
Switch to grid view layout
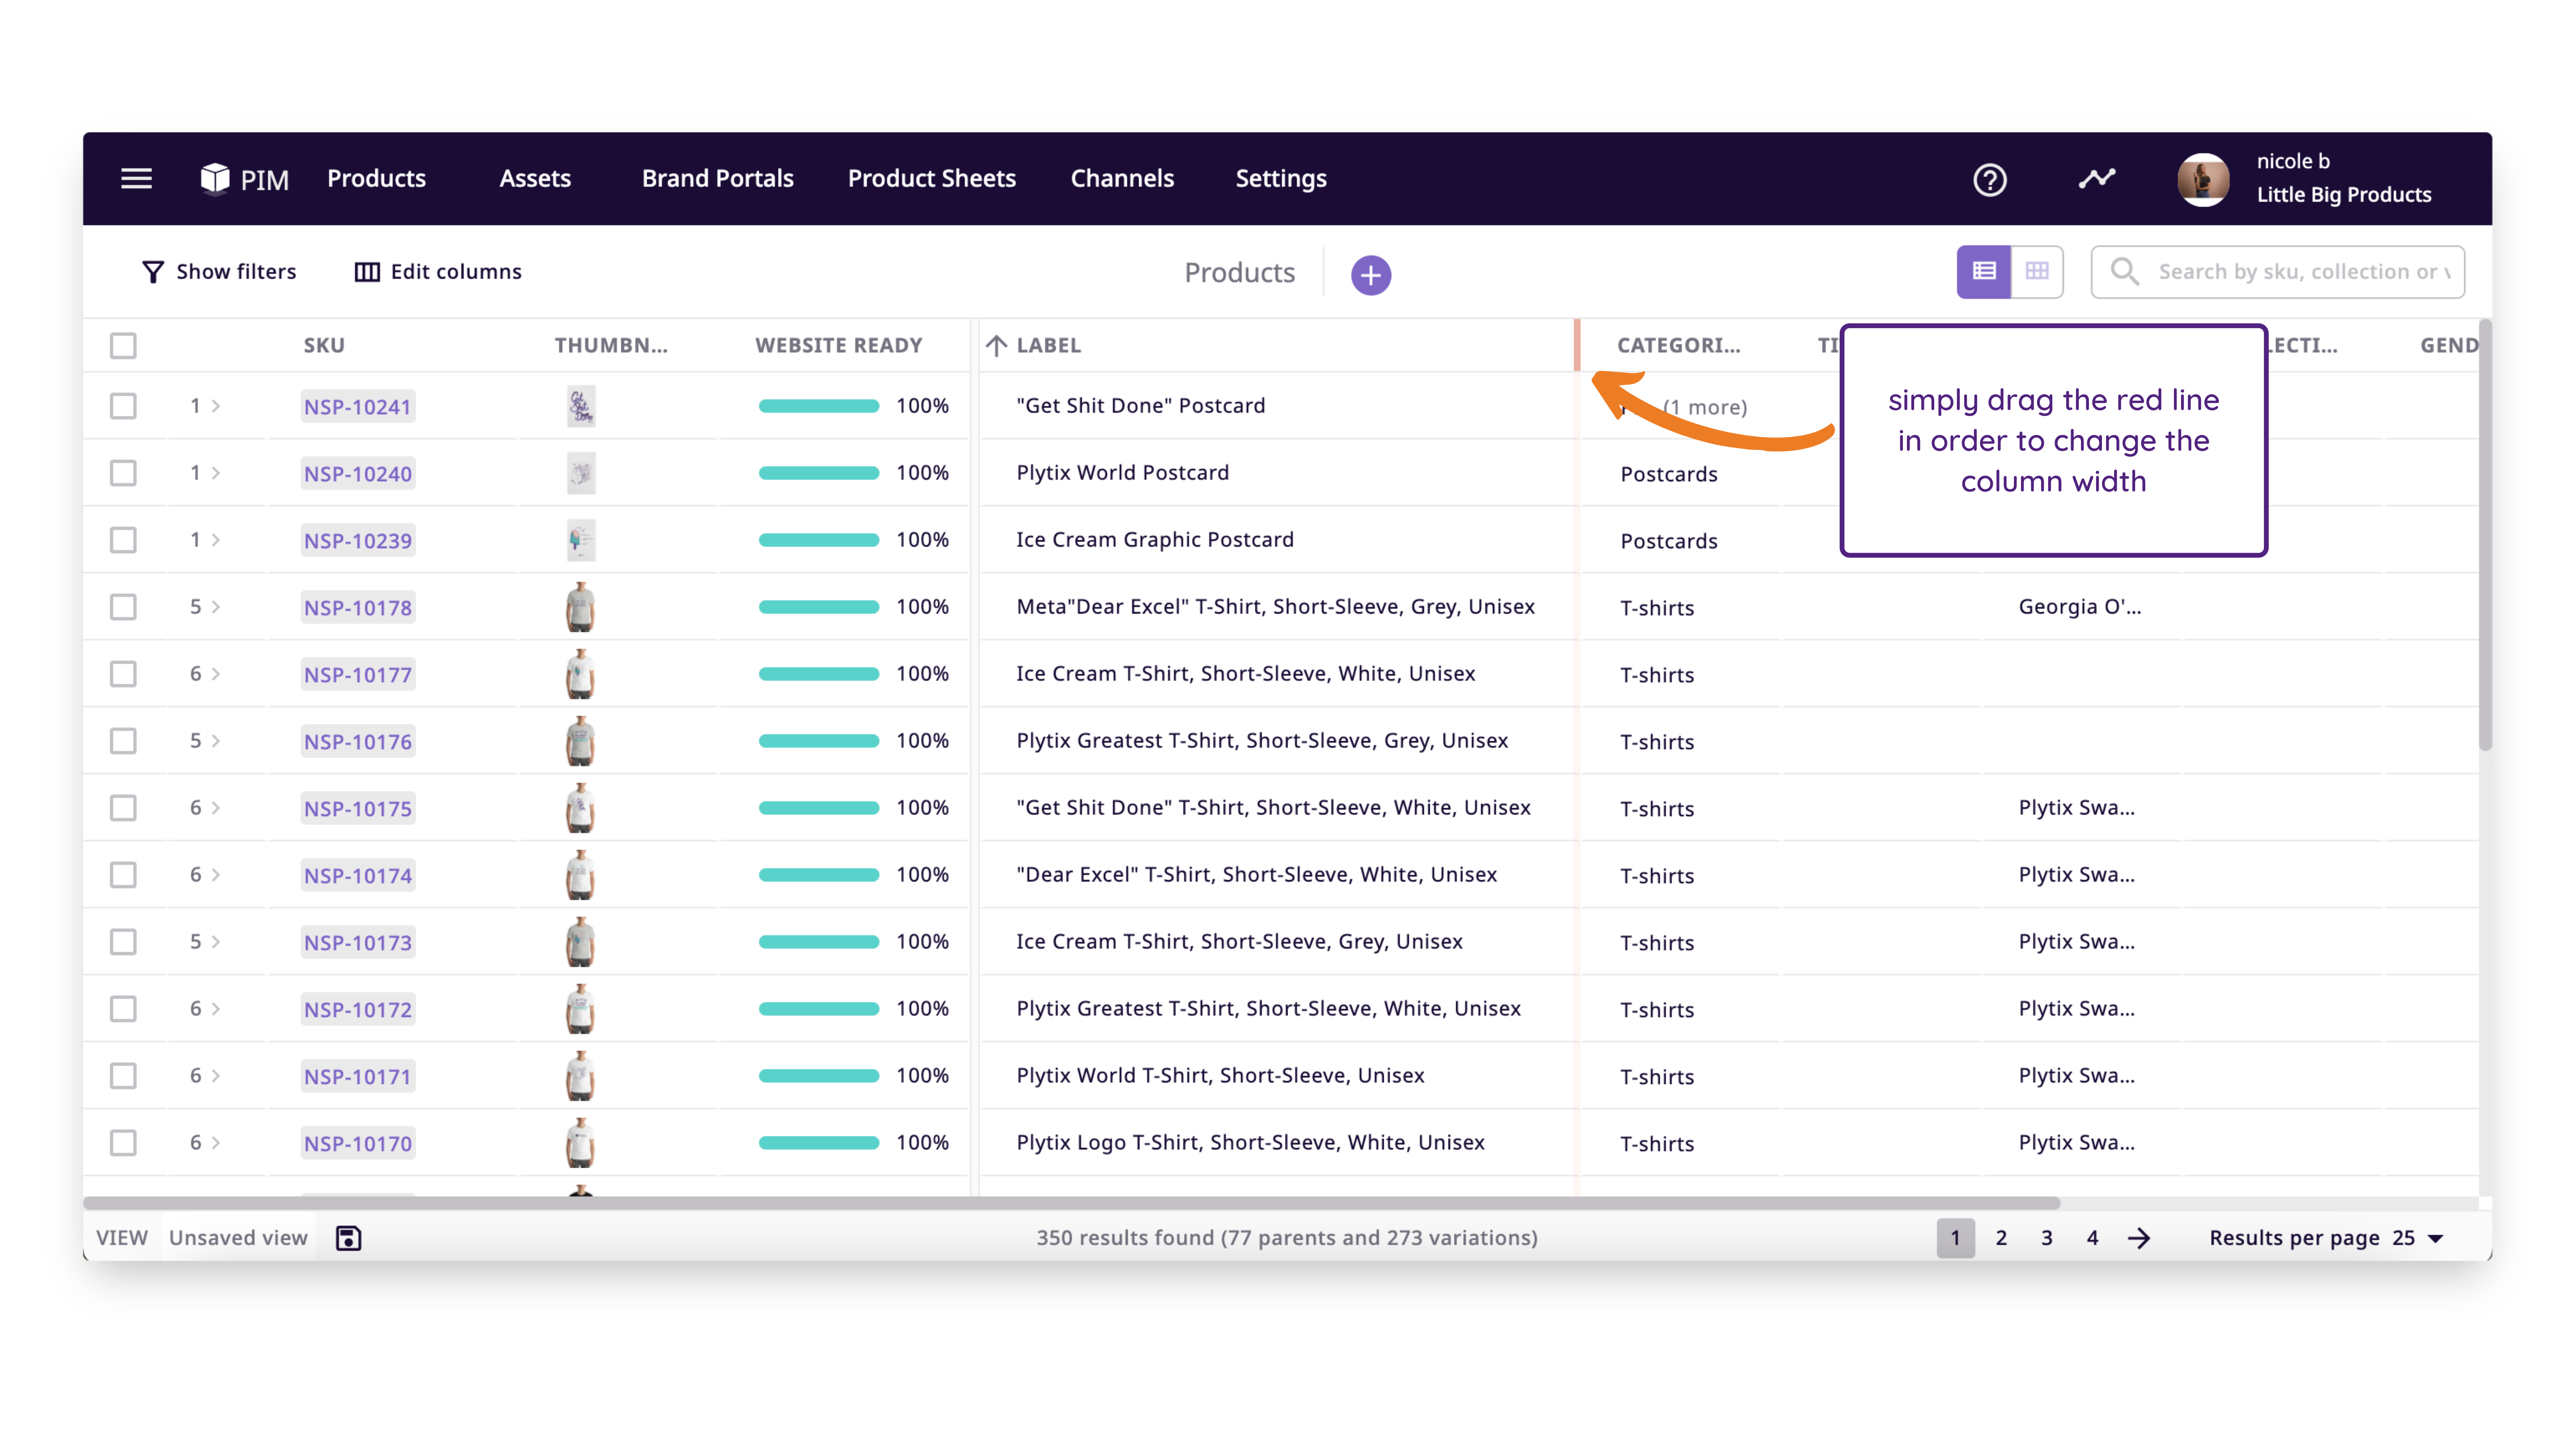coord(2037,271)
